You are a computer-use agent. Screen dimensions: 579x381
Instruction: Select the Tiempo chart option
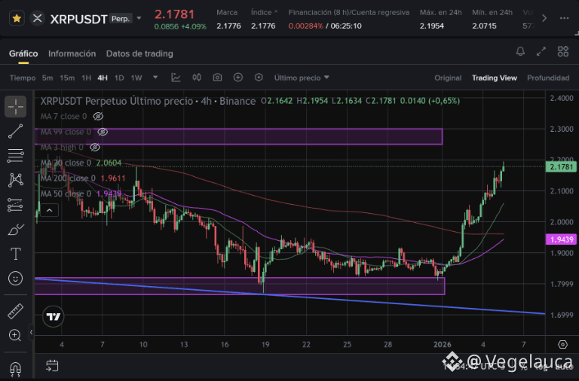click(23, 78)
